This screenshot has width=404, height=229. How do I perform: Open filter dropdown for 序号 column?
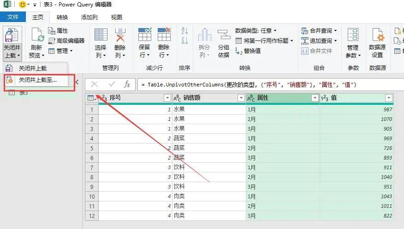(x=167, y=98)
